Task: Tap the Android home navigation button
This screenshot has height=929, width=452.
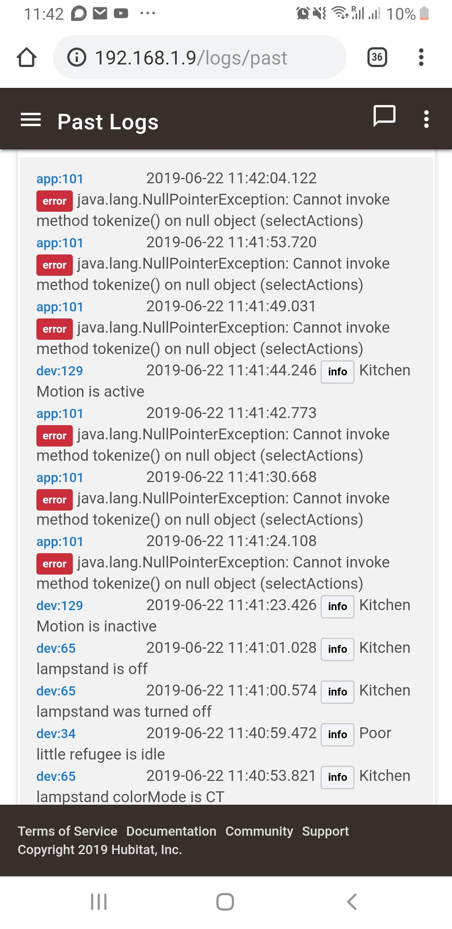Action: point(225,902)
